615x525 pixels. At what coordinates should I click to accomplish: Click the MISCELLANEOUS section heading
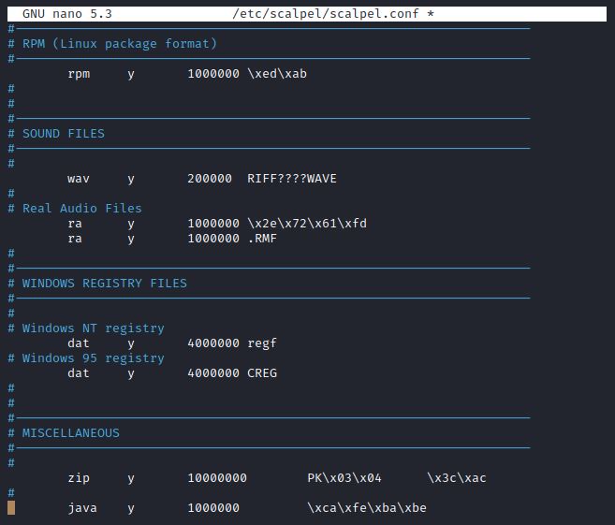(70, 433)
